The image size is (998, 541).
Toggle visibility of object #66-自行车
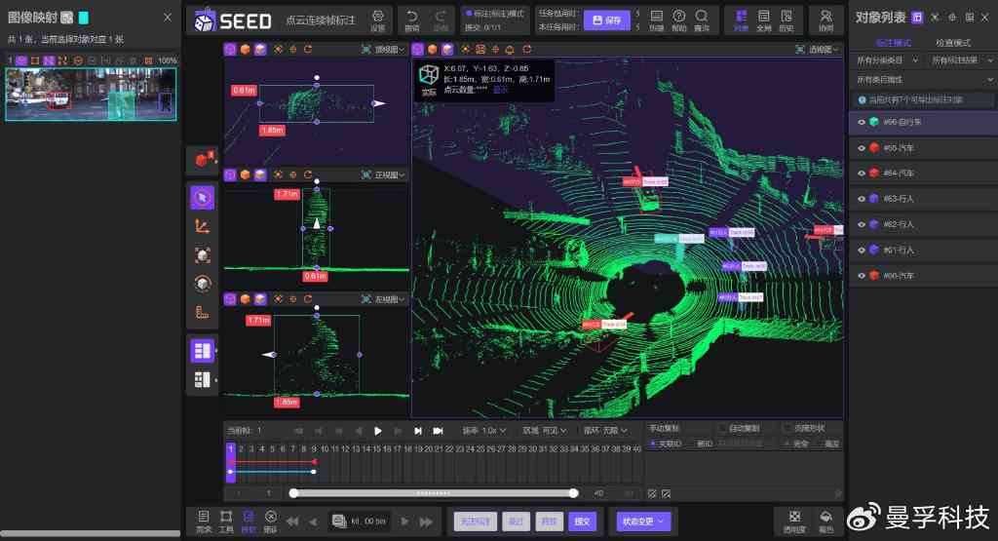pyautogui.click(x=862, y=122)
